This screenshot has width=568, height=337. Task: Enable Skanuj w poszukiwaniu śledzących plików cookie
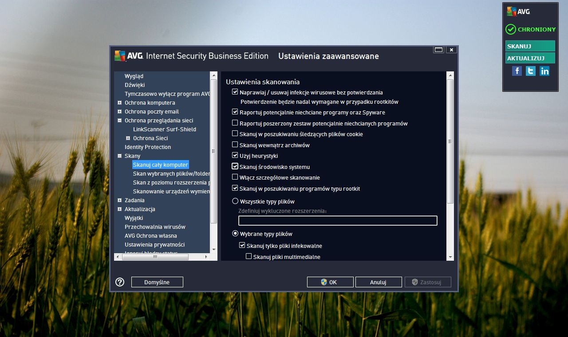click(235, 133)
